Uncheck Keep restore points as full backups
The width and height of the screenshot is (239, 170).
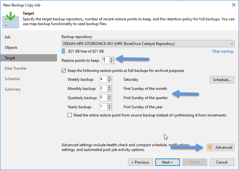(x=64, y=71)
